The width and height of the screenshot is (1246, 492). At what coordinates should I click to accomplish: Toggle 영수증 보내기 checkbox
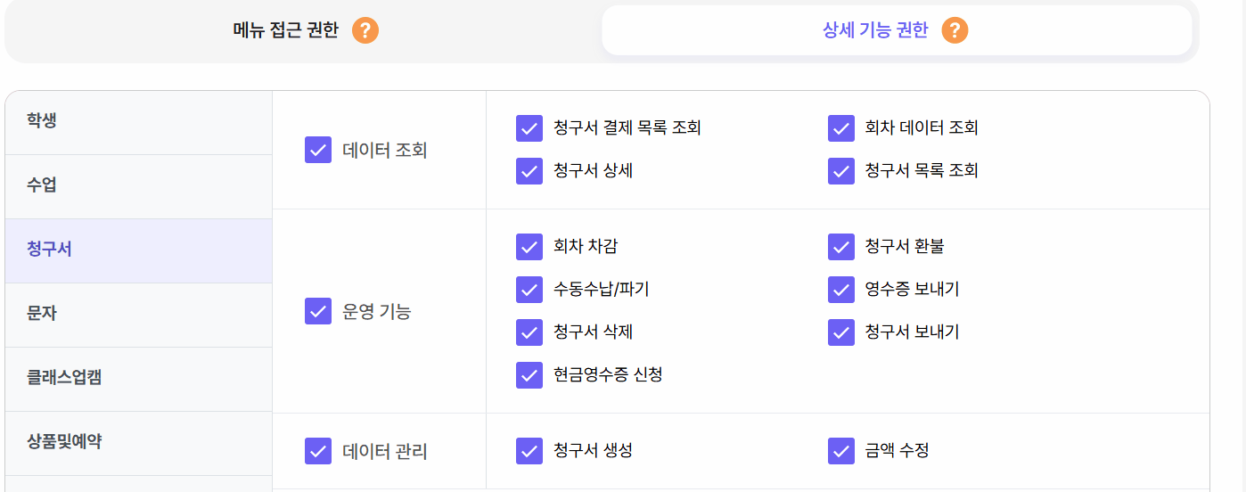click(x=841, y=290)
